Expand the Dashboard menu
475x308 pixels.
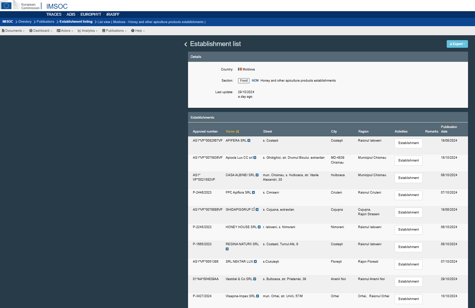[41, 31]
